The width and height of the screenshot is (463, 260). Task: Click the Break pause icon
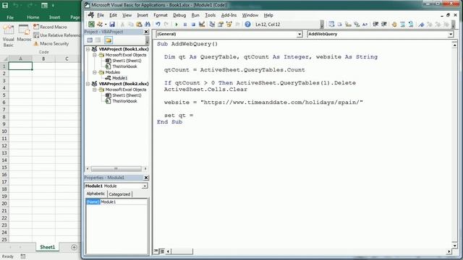tap(185, 25)
